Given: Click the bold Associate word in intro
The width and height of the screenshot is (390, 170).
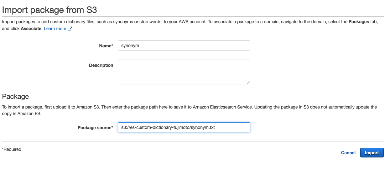Looking at the screenshot, I should [31, 29].
